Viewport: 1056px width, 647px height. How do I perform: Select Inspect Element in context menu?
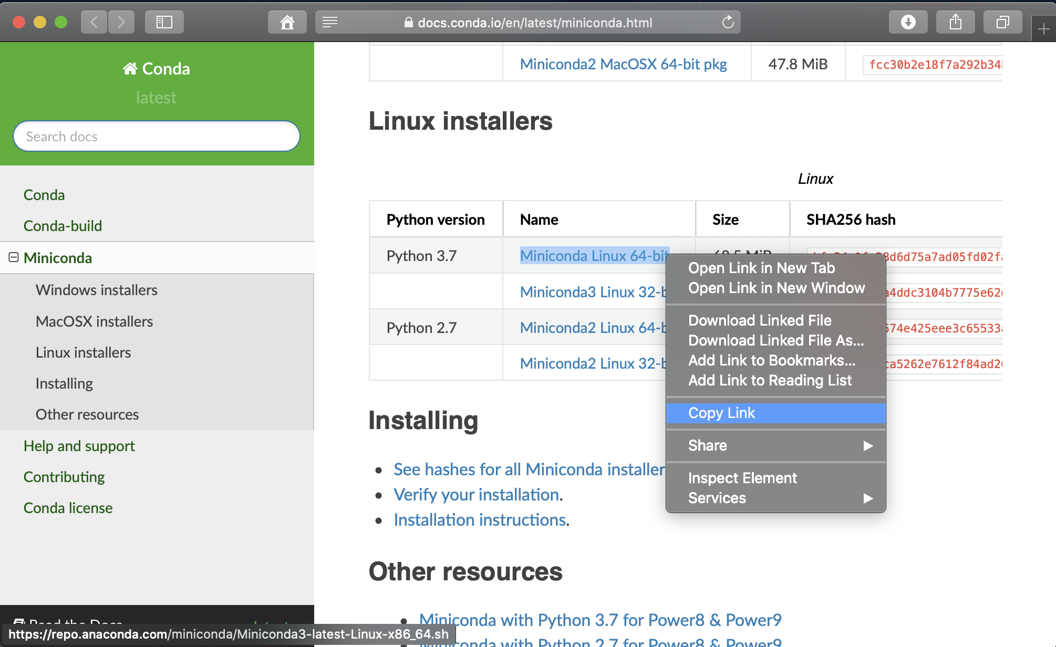coord(776,478)
